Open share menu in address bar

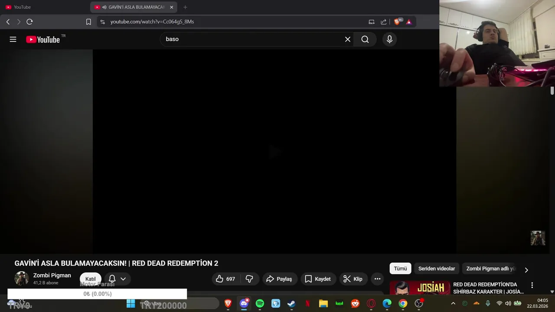point(384,22)
